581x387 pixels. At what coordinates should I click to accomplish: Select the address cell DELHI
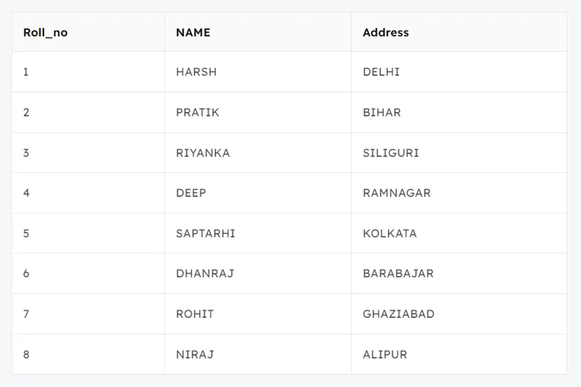point(381,72)
